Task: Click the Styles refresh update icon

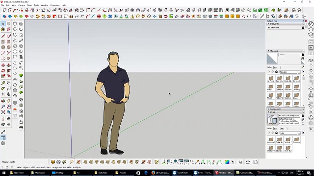Action: tap(303, 124)
